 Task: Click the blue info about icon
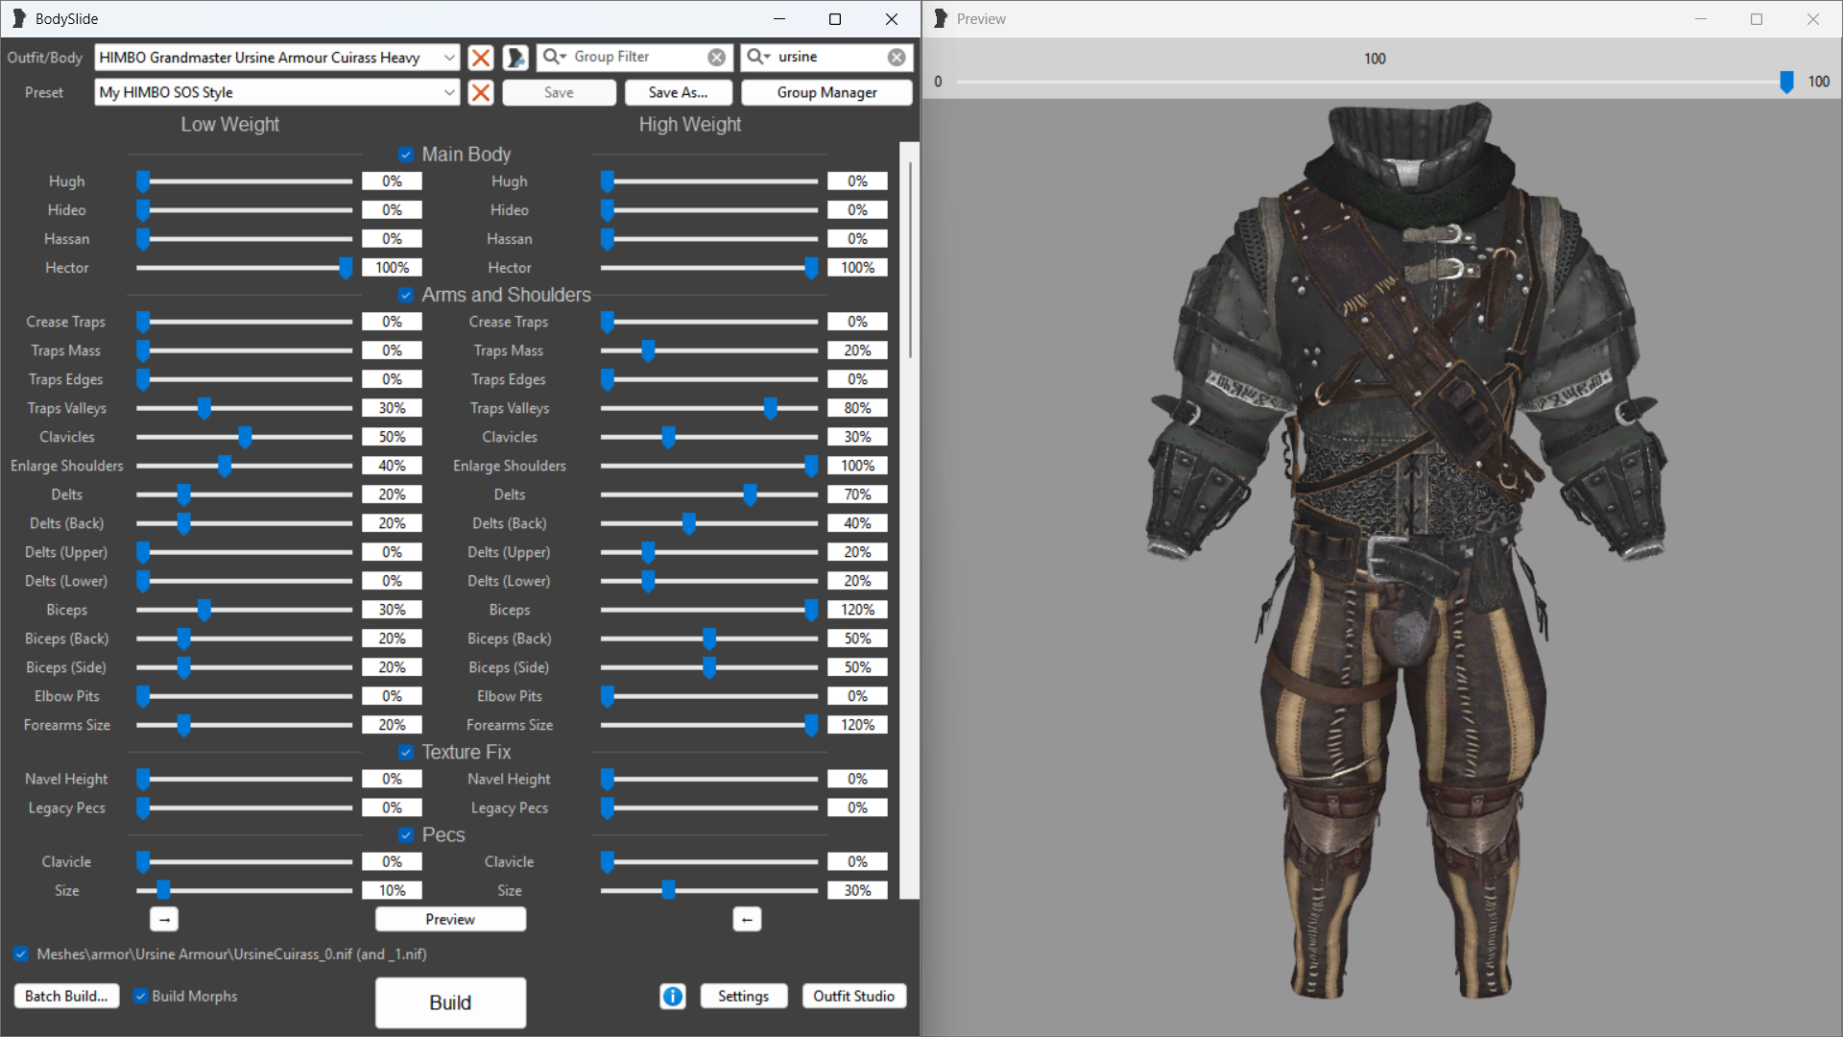click(x=673, y=997)
